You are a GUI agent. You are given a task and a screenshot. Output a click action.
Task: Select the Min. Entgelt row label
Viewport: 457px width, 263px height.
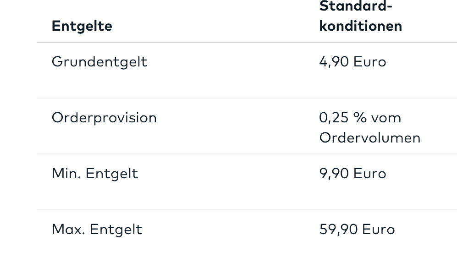(95, 174)
